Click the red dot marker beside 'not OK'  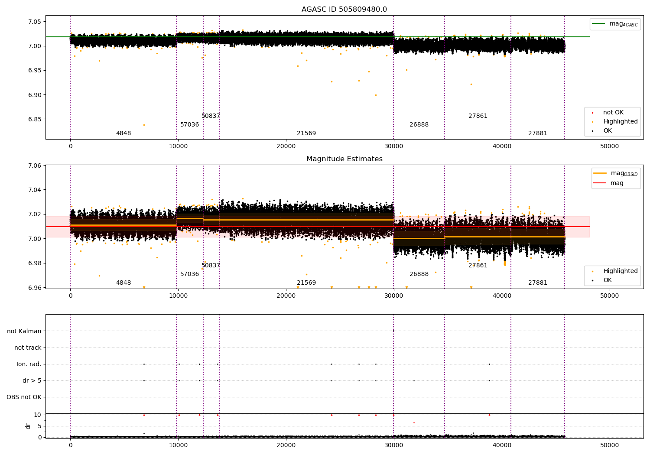pyautogui.click(x=592, y=113)
